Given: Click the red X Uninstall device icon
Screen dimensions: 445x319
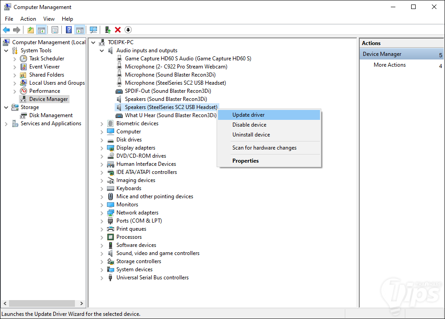Looking at the screenshot, I should click(x=118, y=30).
